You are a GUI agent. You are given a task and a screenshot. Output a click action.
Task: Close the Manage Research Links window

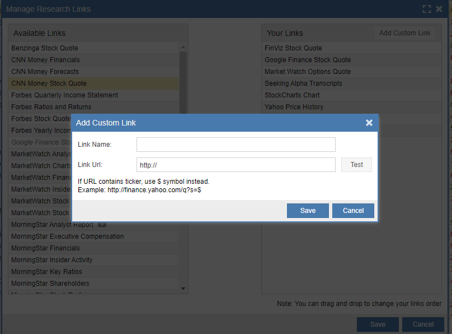pos(439,9)
